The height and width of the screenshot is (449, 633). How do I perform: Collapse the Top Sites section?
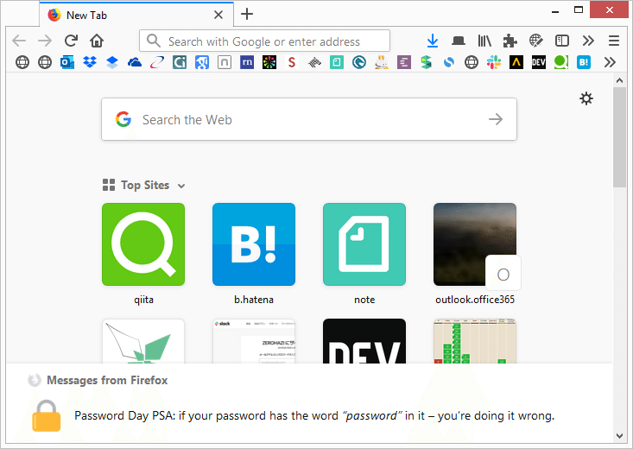point(181,186)
